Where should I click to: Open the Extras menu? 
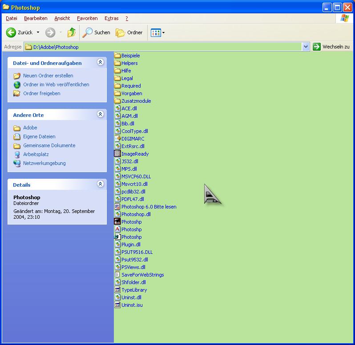(111, 18)
